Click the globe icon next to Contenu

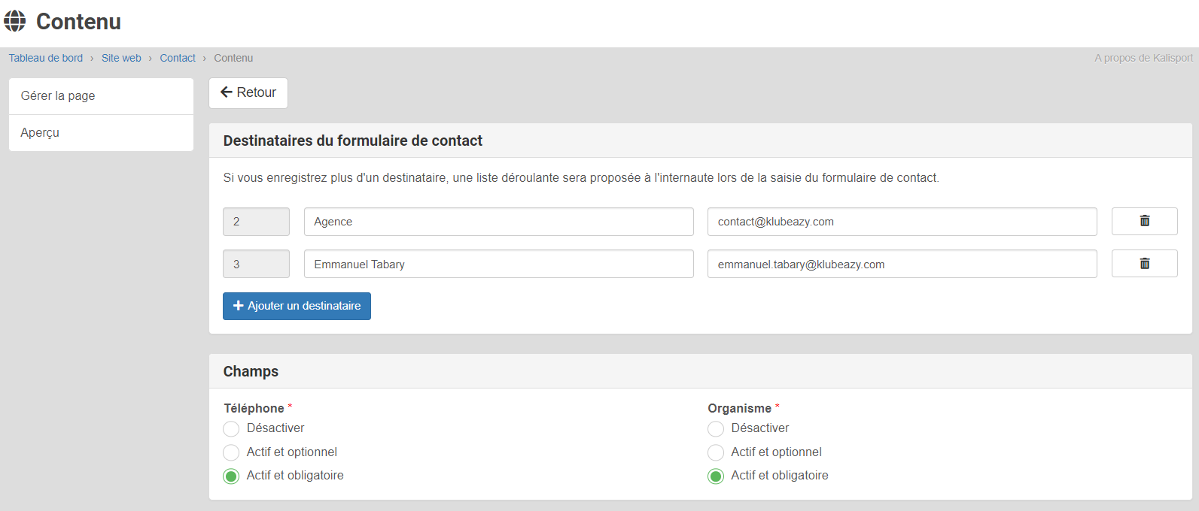pos(15,21)
